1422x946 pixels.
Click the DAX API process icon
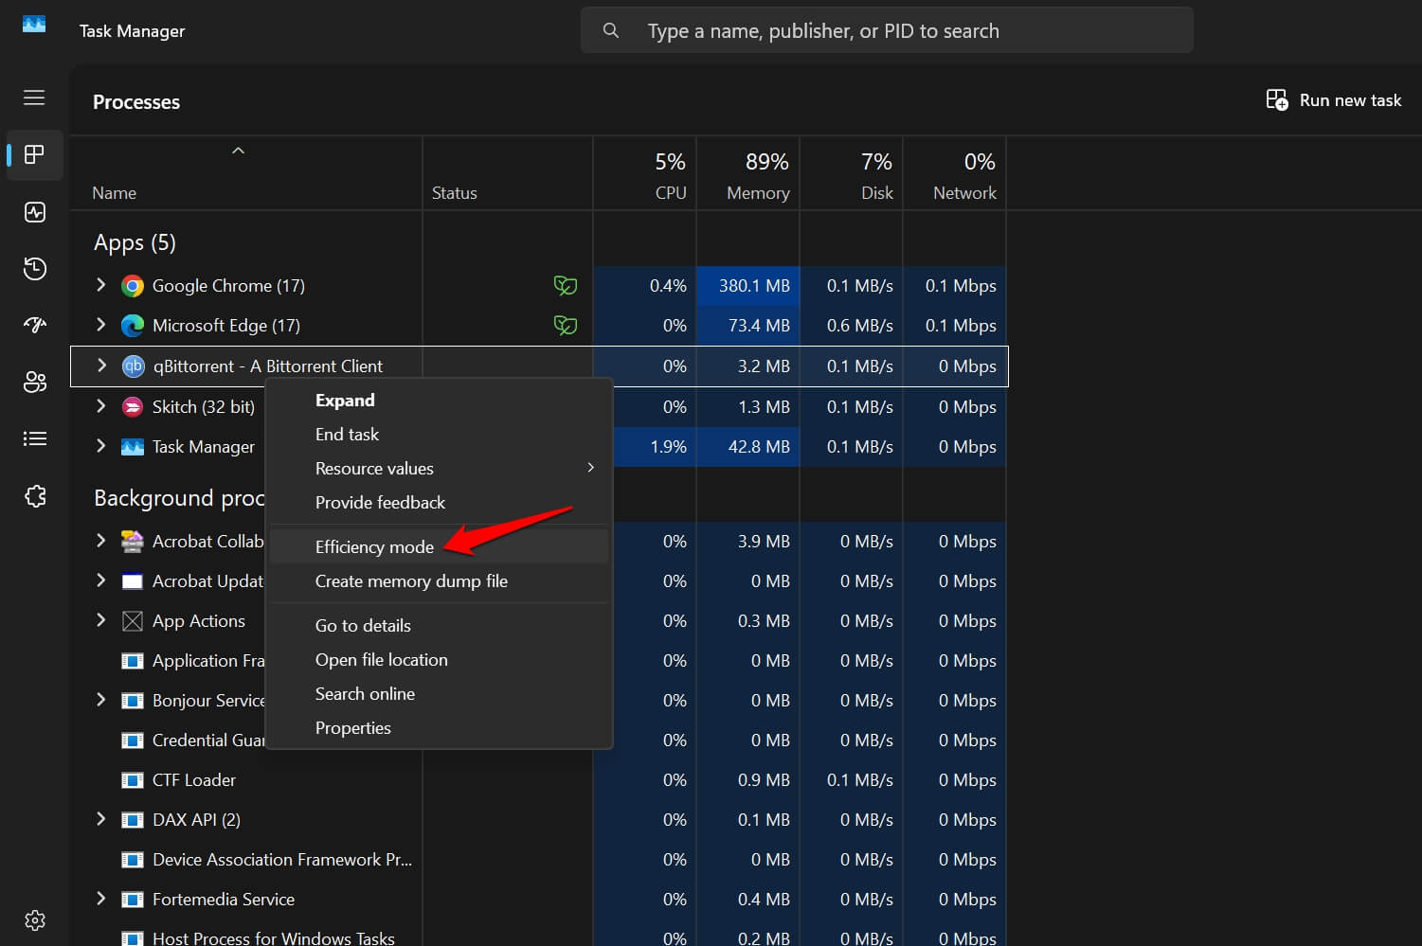(x=133, y=820)
